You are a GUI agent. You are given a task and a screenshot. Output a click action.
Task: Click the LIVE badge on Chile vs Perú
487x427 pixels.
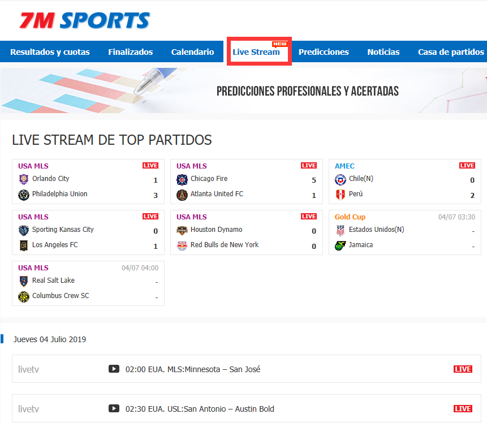click(x=467, y=166)
